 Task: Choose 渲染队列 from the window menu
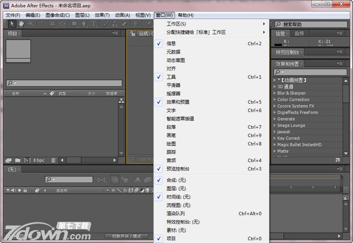175,214
